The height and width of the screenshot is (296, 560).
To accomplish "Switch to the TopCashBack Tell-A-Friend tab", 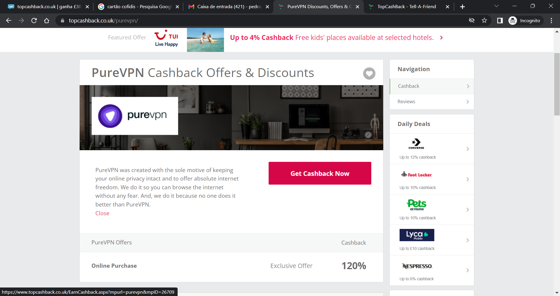I will coord(406,6).
